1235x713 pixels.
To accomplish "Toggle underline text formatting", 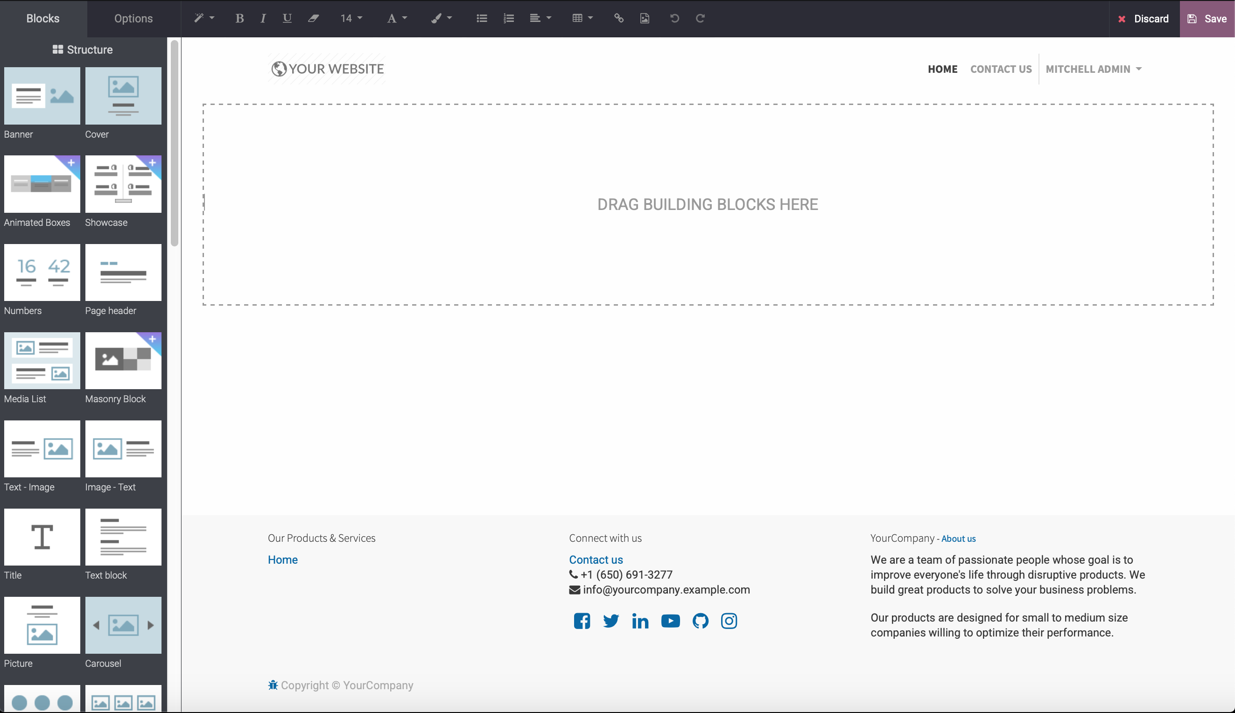I will [287, 19].
